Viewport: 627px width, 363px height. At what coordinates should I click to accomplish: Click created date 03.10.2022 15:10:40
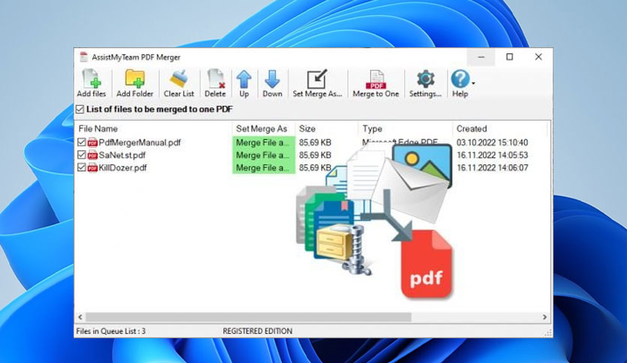click(x=492, y=142)
